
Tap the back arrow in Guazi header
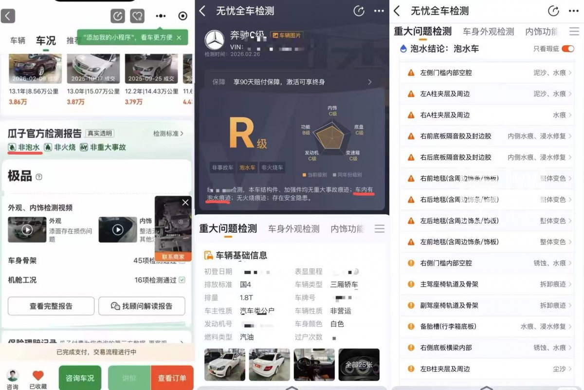coord(8,16)
